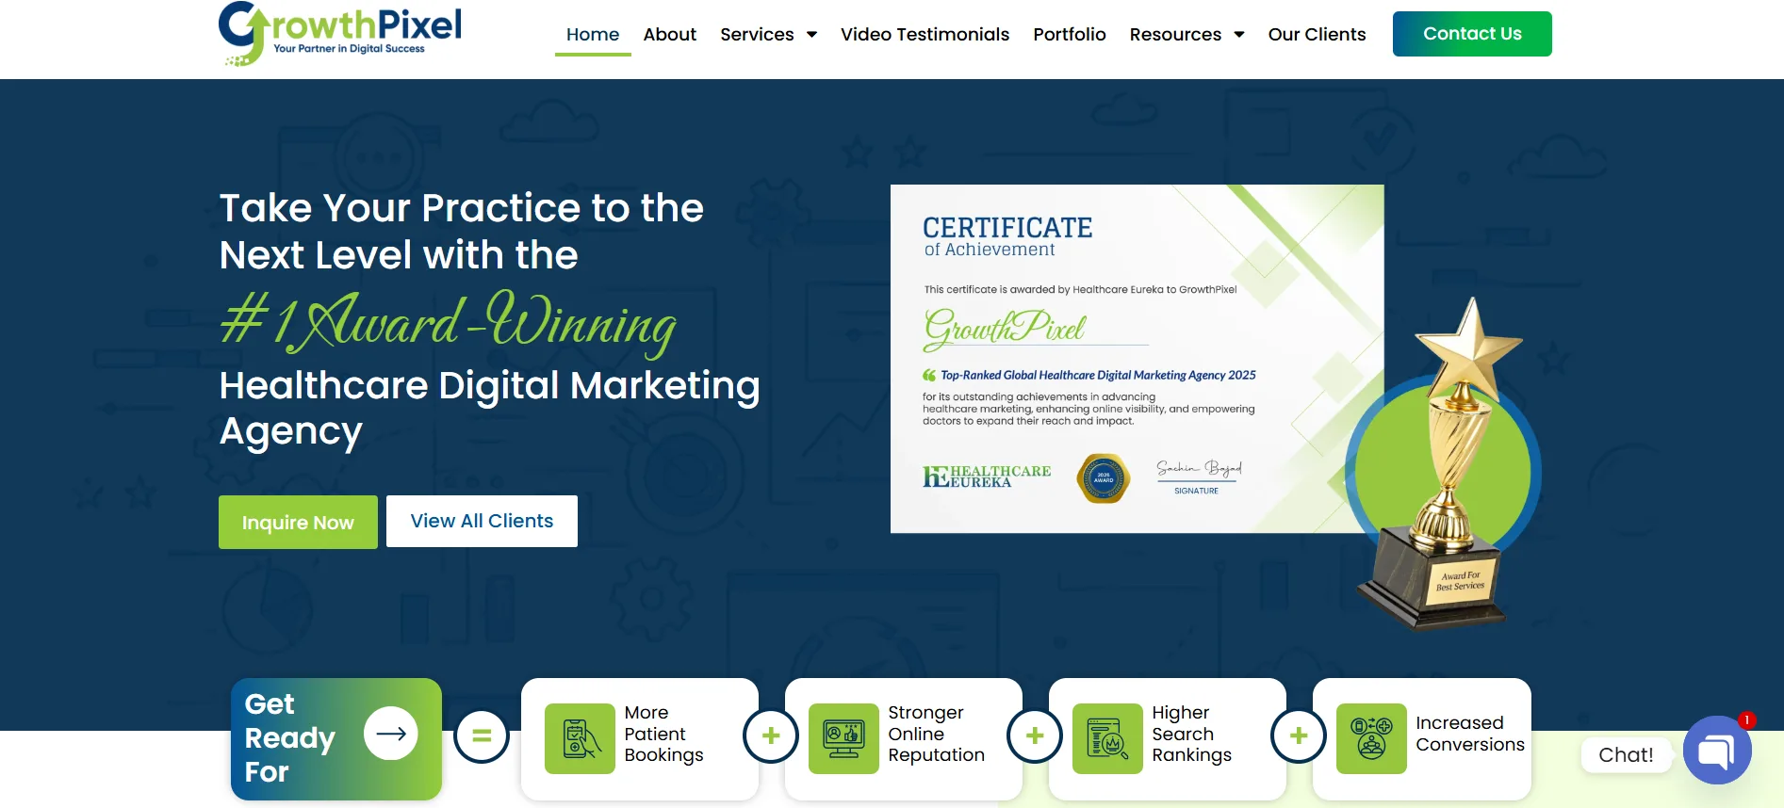Screen dimensions: 1784x808
Task: Click the gold 2025 award seal
Action: [1103, 478]
